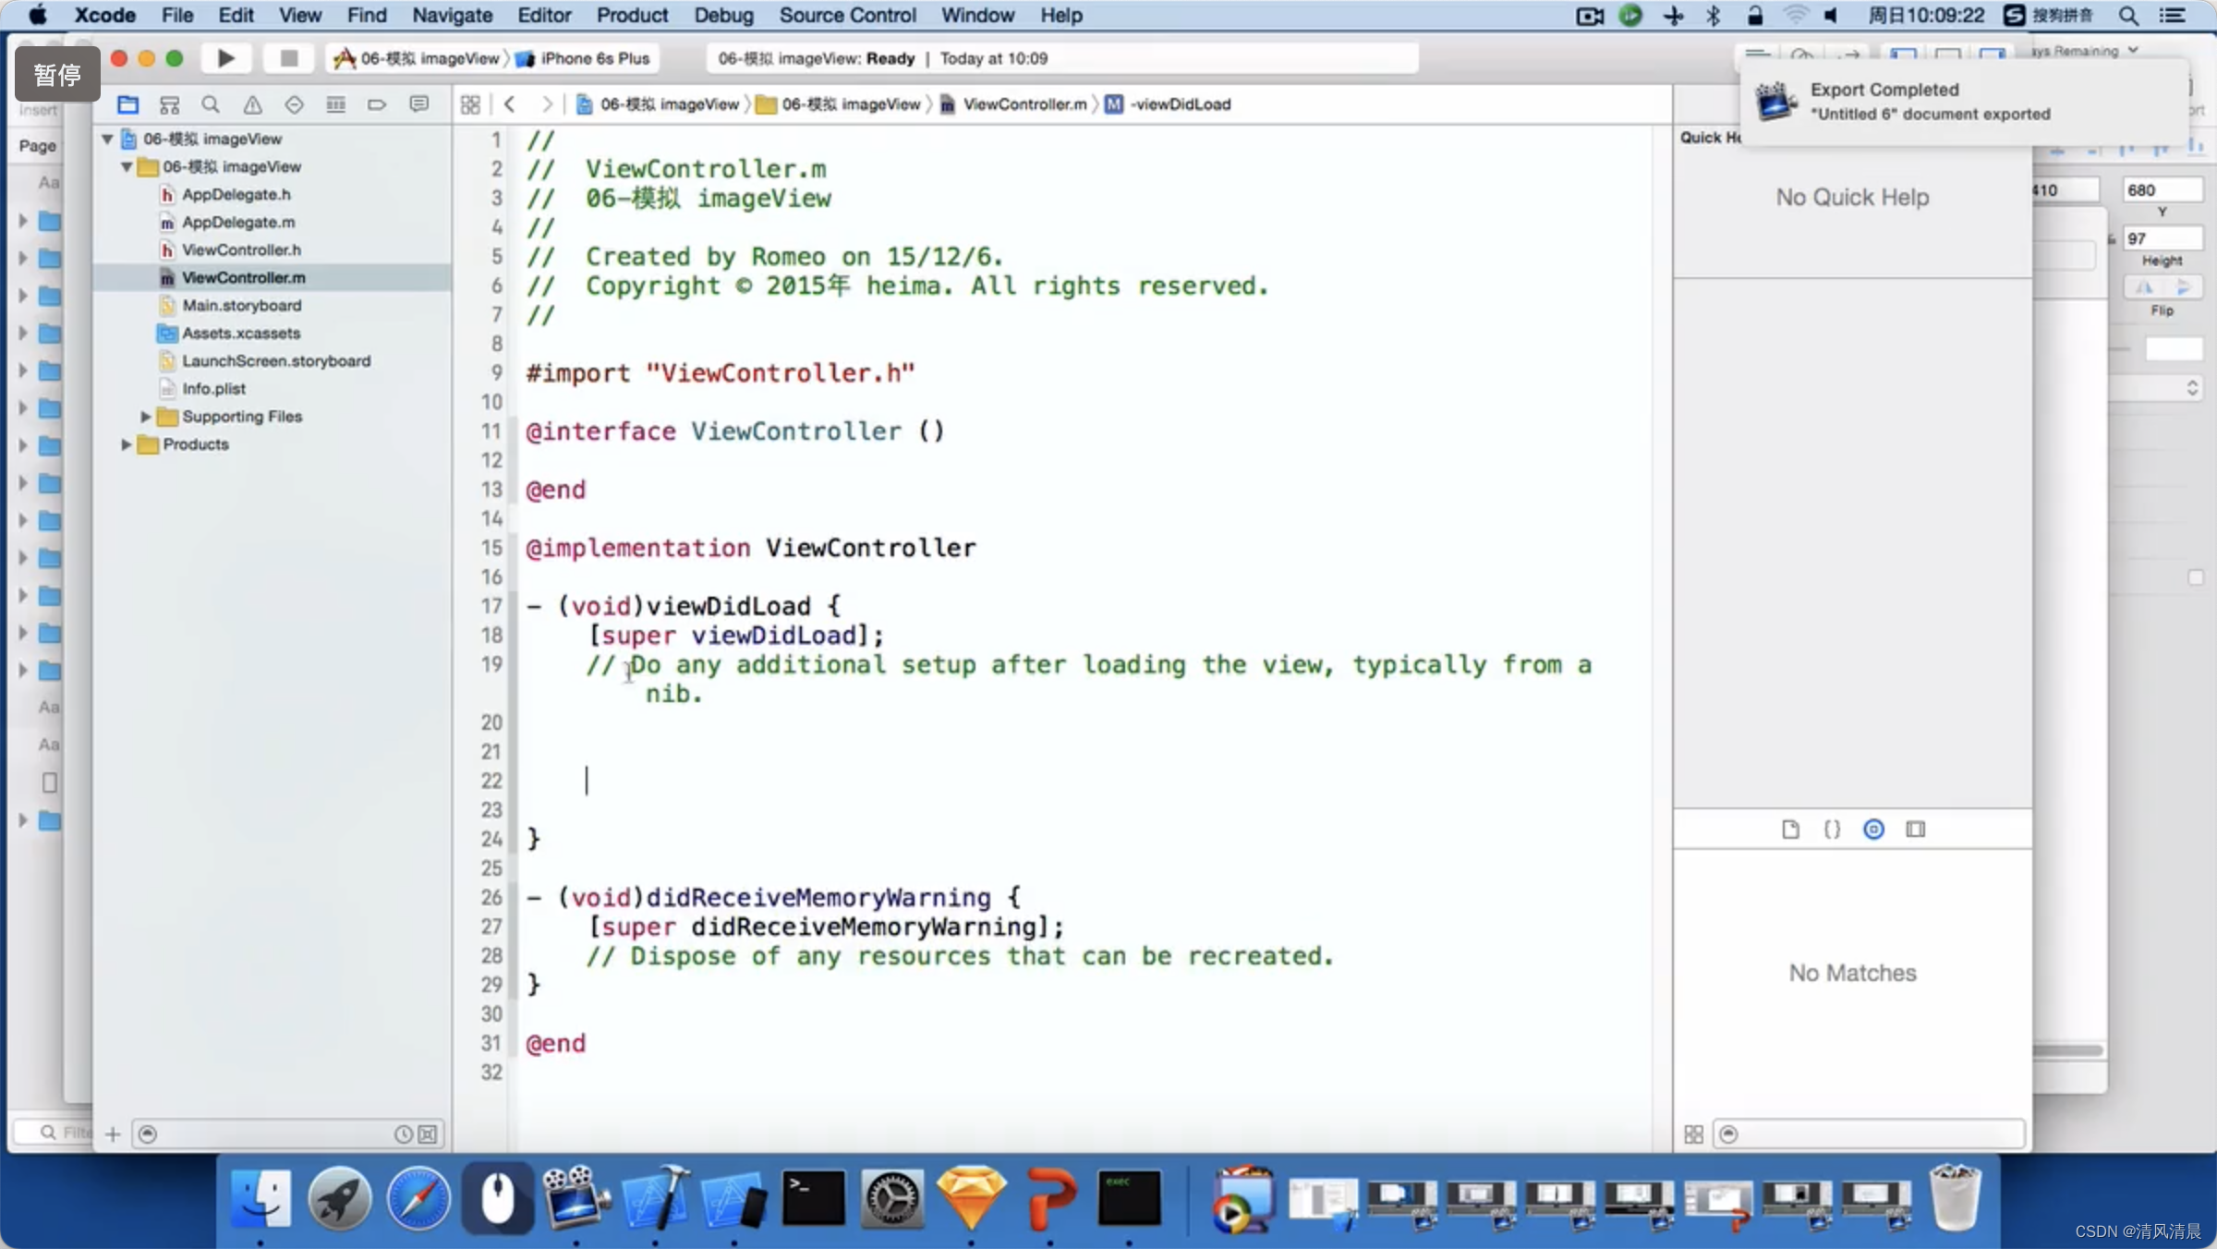2217x1249 pixels.
Task: Click the library filter search field
Action: coord(1868,1134)
